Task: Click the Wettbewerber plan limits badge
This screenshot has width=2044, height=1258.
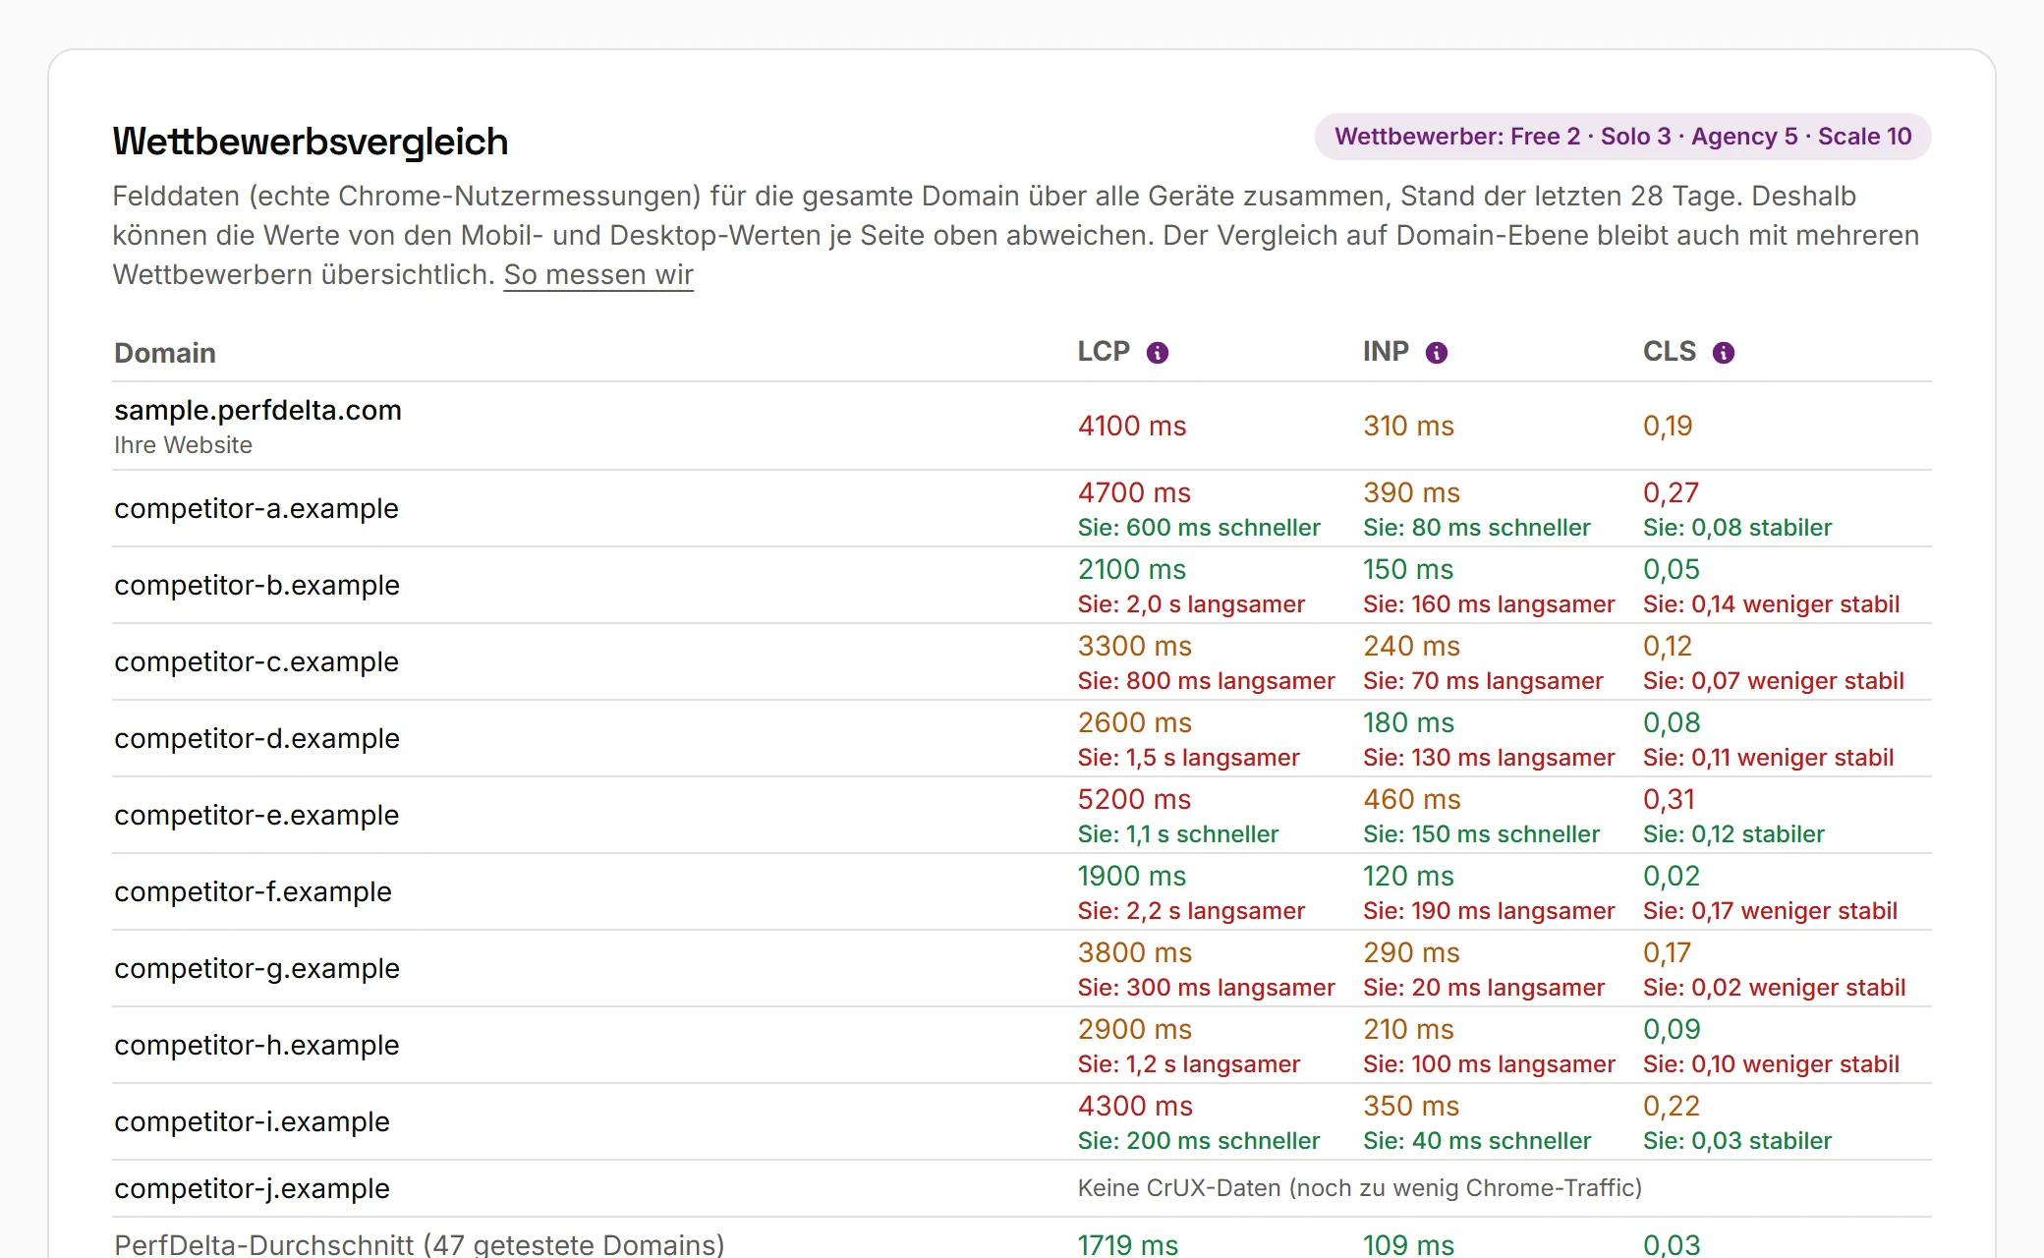Action: (x=1622, y=137)
